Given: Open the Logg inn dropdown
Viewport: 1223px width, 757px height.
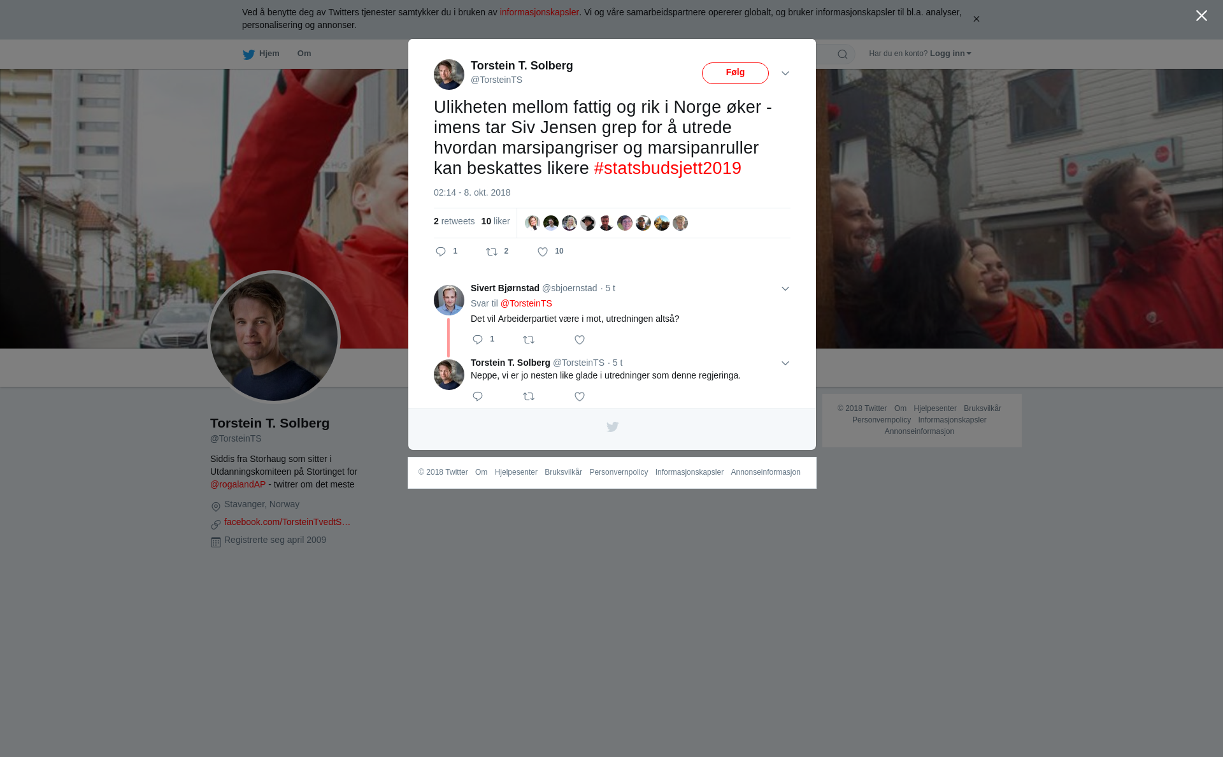Looking at the screenshot, I should 950,54.
